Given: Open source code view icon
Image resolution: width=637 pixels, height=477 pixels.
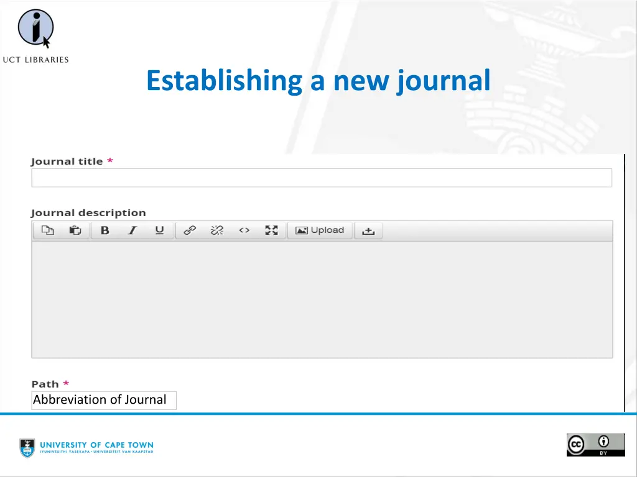Looking at the screenshot, I should point(244,230).
